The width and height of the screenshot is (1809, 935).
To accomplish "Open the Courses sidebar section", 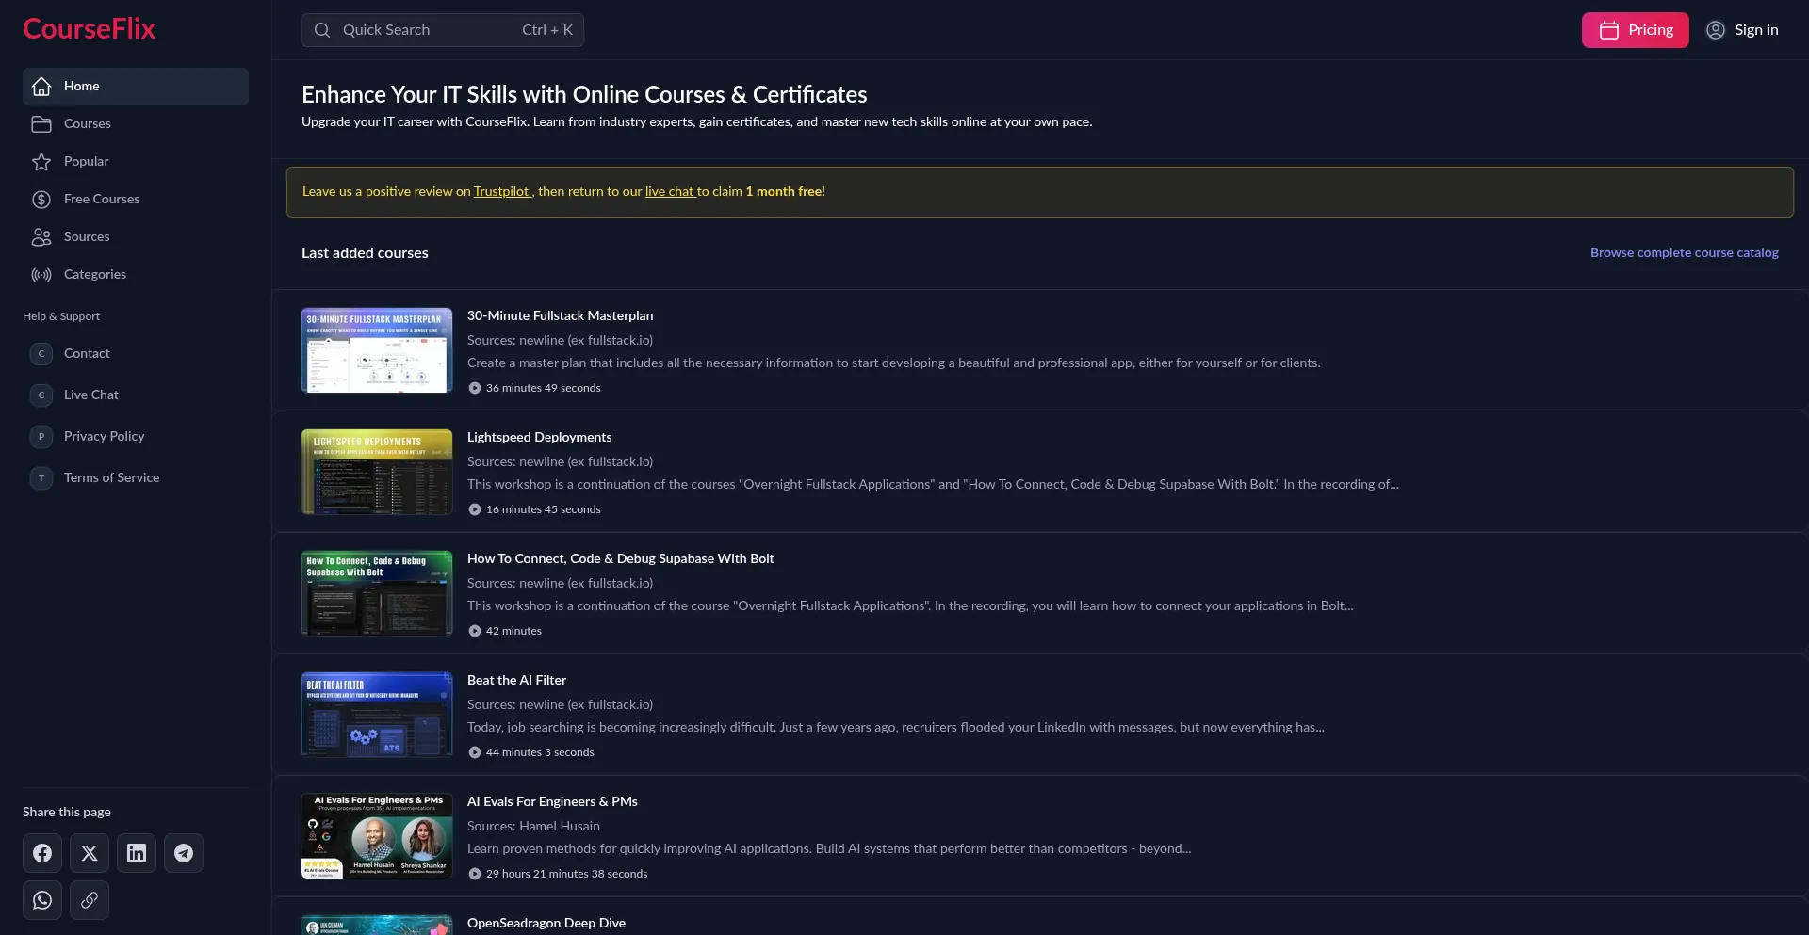I will pyautogui.click(x=87, y=124).
